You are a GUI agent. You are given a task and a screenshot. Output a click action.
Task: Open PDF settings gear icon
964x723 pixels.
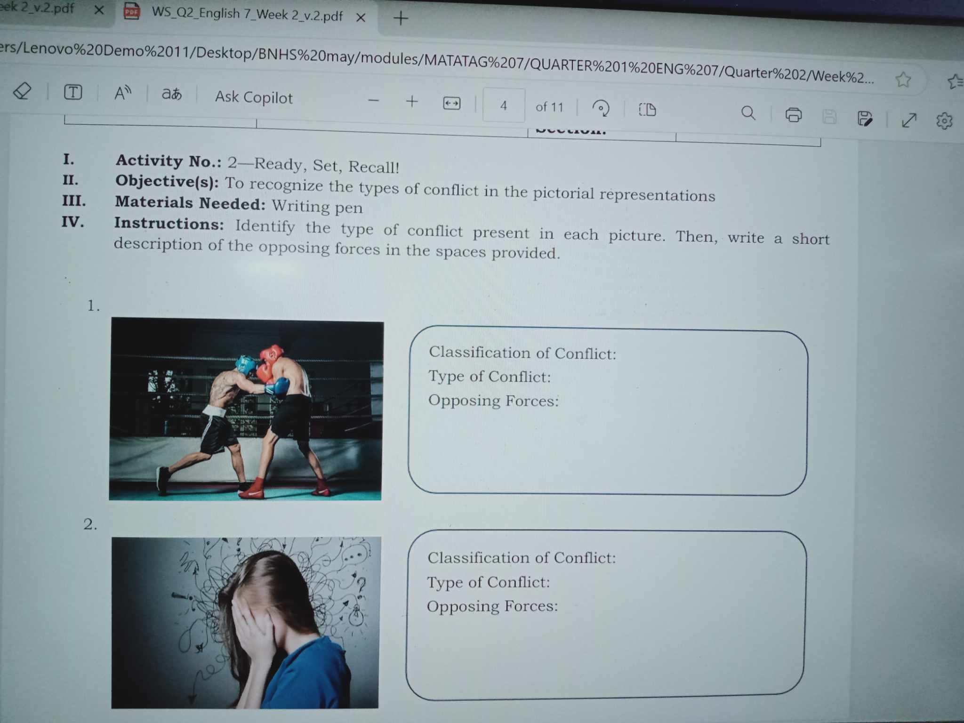tap(944, 121)
